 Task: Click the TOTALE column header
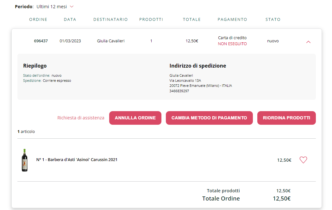click(x=192, y=20)
